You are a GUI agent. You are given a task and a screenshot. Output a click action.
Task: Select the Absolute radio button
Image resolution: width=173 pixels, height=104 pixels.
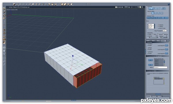(159, 25)
